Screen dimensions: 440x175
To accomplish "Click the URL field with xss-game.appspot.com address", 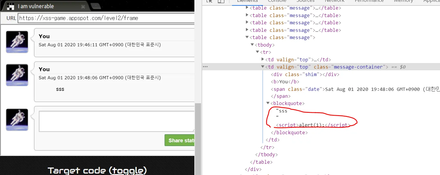I will pos(106,18).
